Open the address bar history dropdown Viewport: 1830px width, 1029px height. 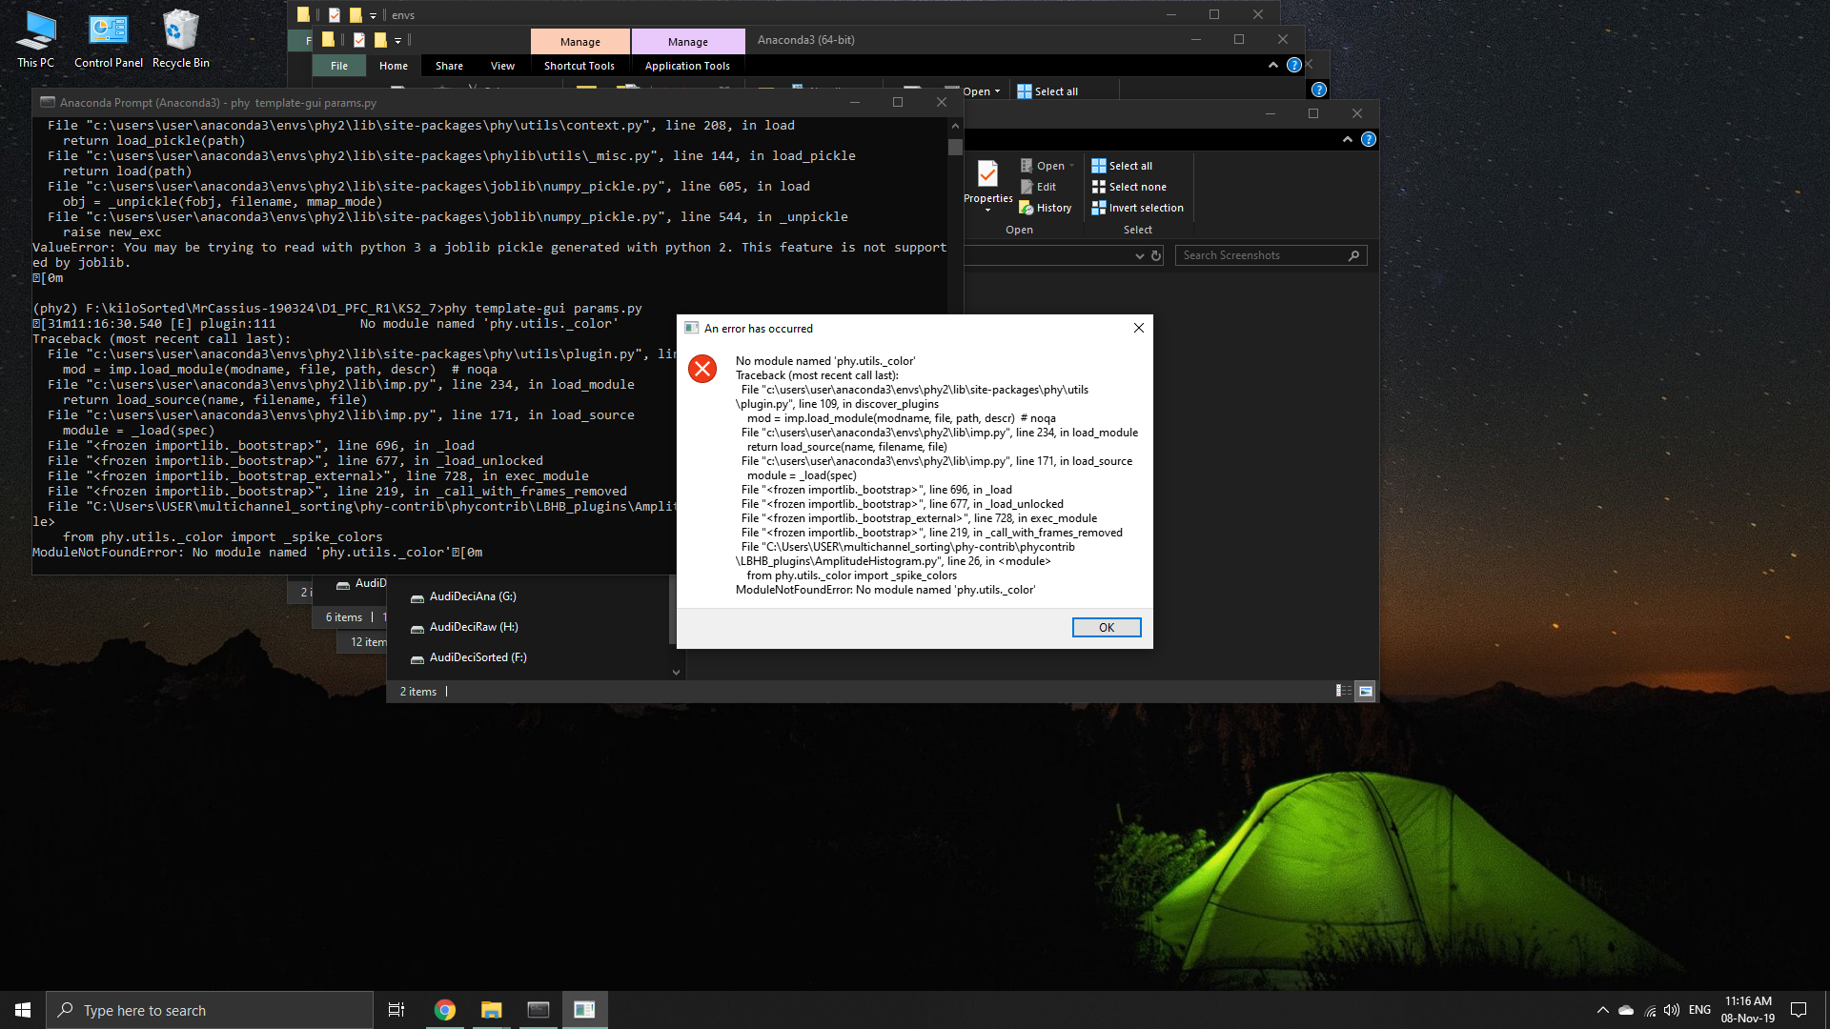point(1140,255)
